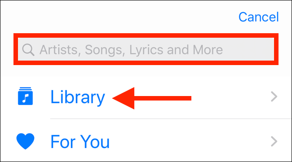Cancel the search
The width and height of the screenshot is (292, 162).
click(x=258, y=17)
